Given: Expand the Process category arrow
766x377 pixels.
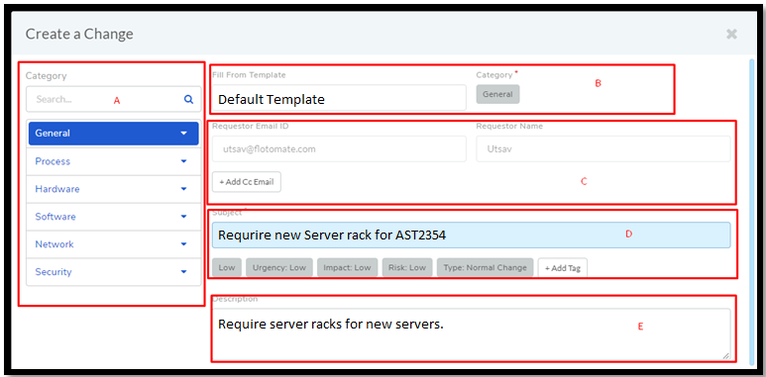Looking at the screenshot, I should point(183,161).
